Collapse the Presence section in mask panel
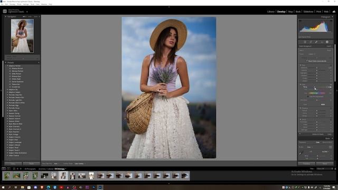 coord(301,108)
